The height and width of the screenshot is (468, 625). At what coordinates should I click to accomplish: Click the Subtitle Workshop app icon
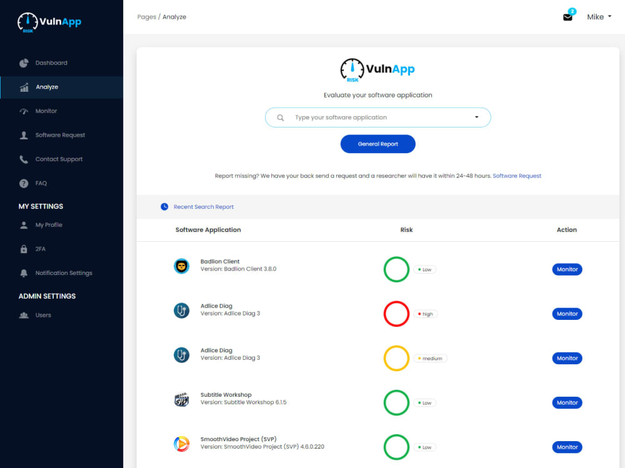click(181, 399)
